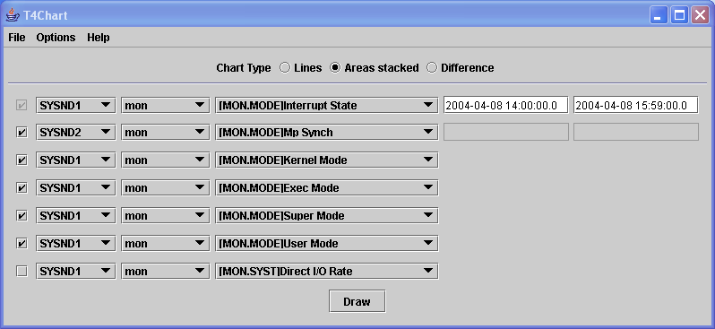This screenshot has width=715, height=329.
Task: Expand the Interrupt State metric dropdown
Action: (x=326, y=106)
